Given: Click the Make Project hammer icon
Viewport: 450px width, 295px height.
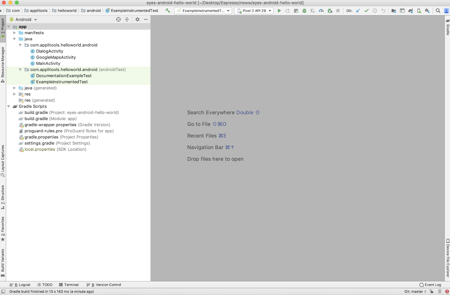Looking at the screenshot, I should (x=168, y=11).
